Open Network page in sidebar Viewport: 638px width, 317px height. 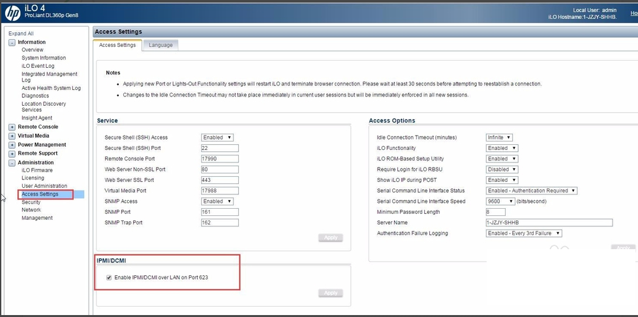point(31,210)
